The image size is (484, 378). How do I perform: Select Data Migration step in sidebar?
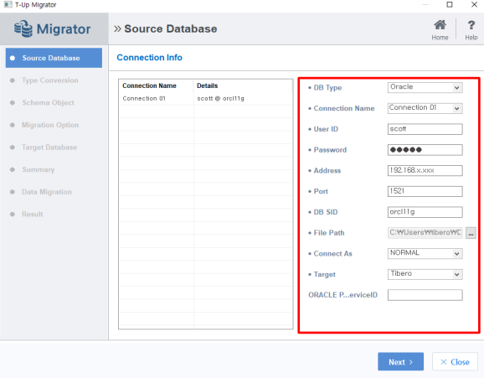(x=47, y=192)
